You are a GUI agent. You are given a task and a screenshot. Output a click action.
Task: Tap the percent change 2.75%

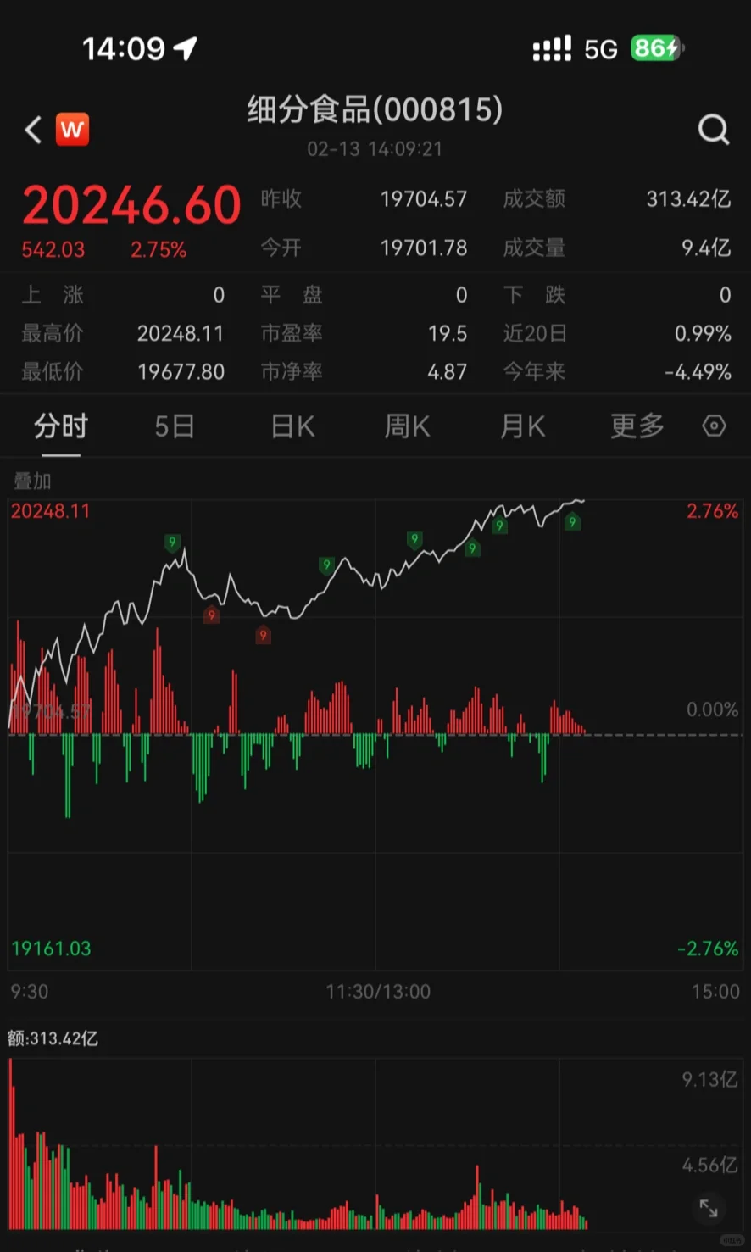(x=159, y=250)
